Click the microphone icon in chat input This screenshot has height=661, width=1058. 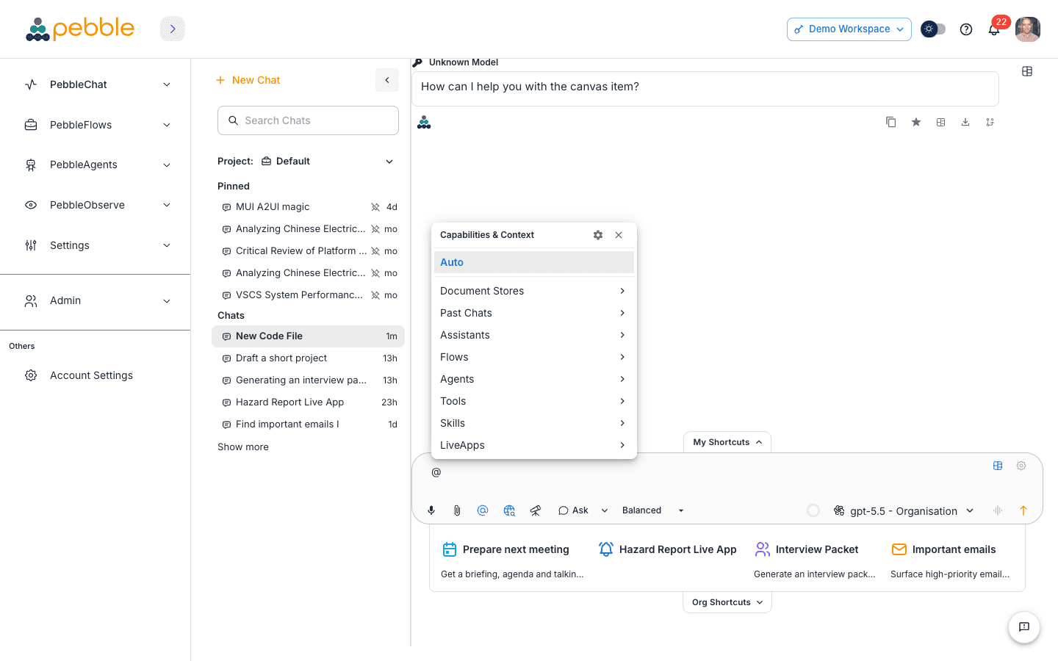[x=431, y=510]
